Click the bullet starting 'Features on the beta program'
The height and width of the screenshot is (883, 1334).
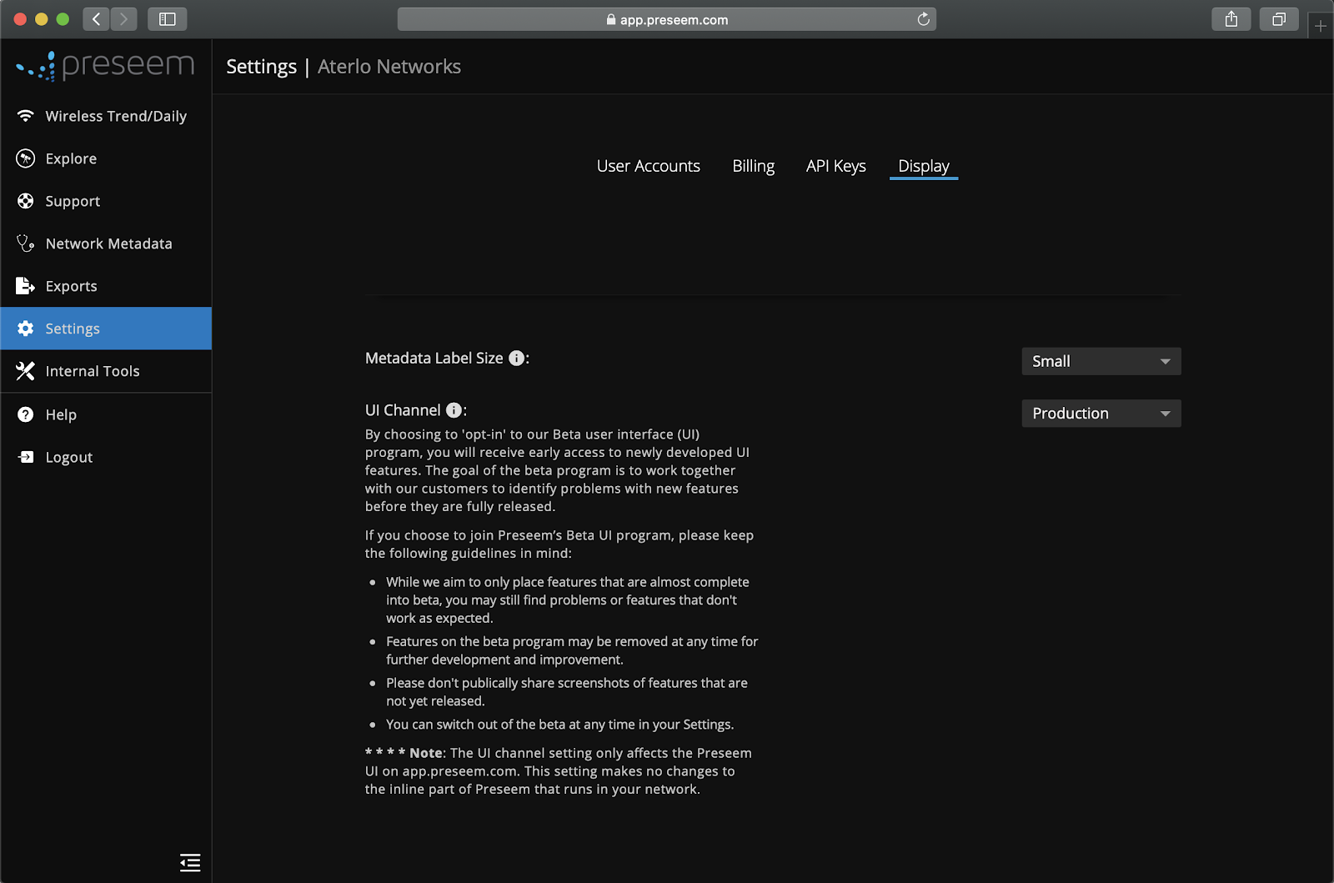pyautogui.click(x=572, y=650)
